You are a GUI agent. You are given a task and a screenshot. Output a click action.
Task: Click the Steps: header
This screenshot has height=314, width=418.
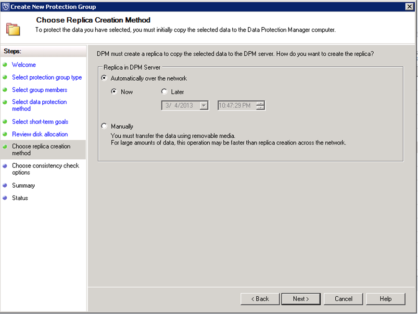[13, 51]
